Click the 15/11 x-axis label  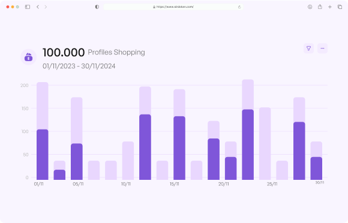(x=175, y=184)
